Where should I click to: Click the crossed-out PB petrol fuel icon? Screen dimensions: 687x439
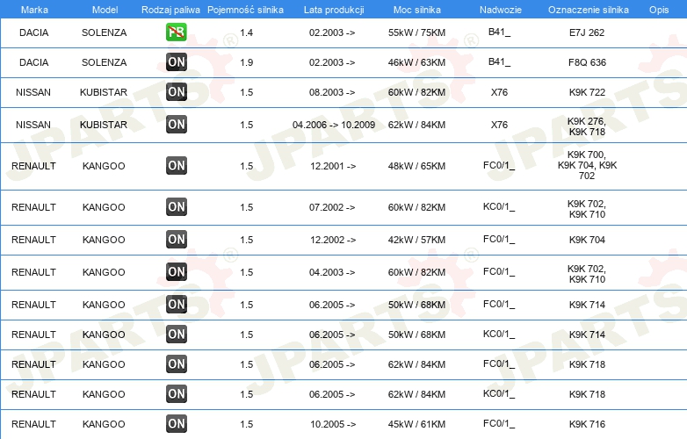pyautogui.click(x=176, y=32)
